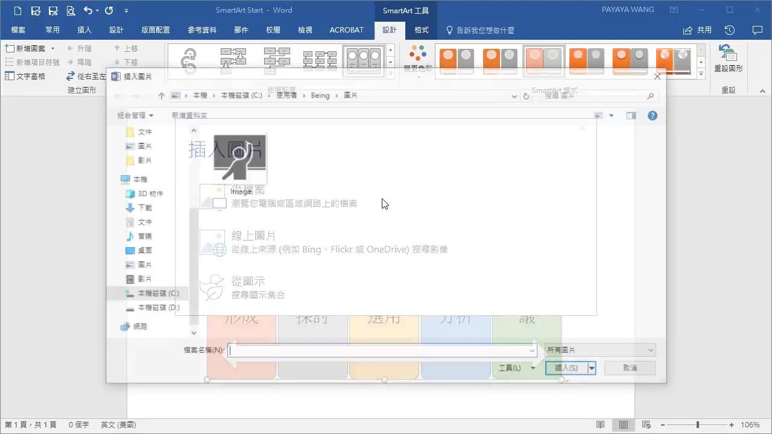Select the grouped boxes layout thumbnail

(364, 60)
